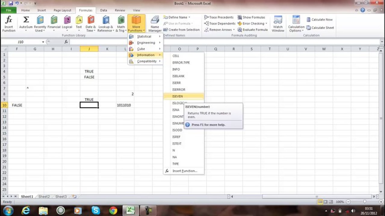Switch to the Review ribbon tab
385x216 pixels.
pyautogui.click(x=120, y=10)
